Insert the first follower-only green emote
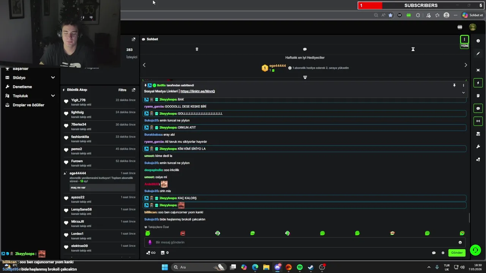 point(148,233)
